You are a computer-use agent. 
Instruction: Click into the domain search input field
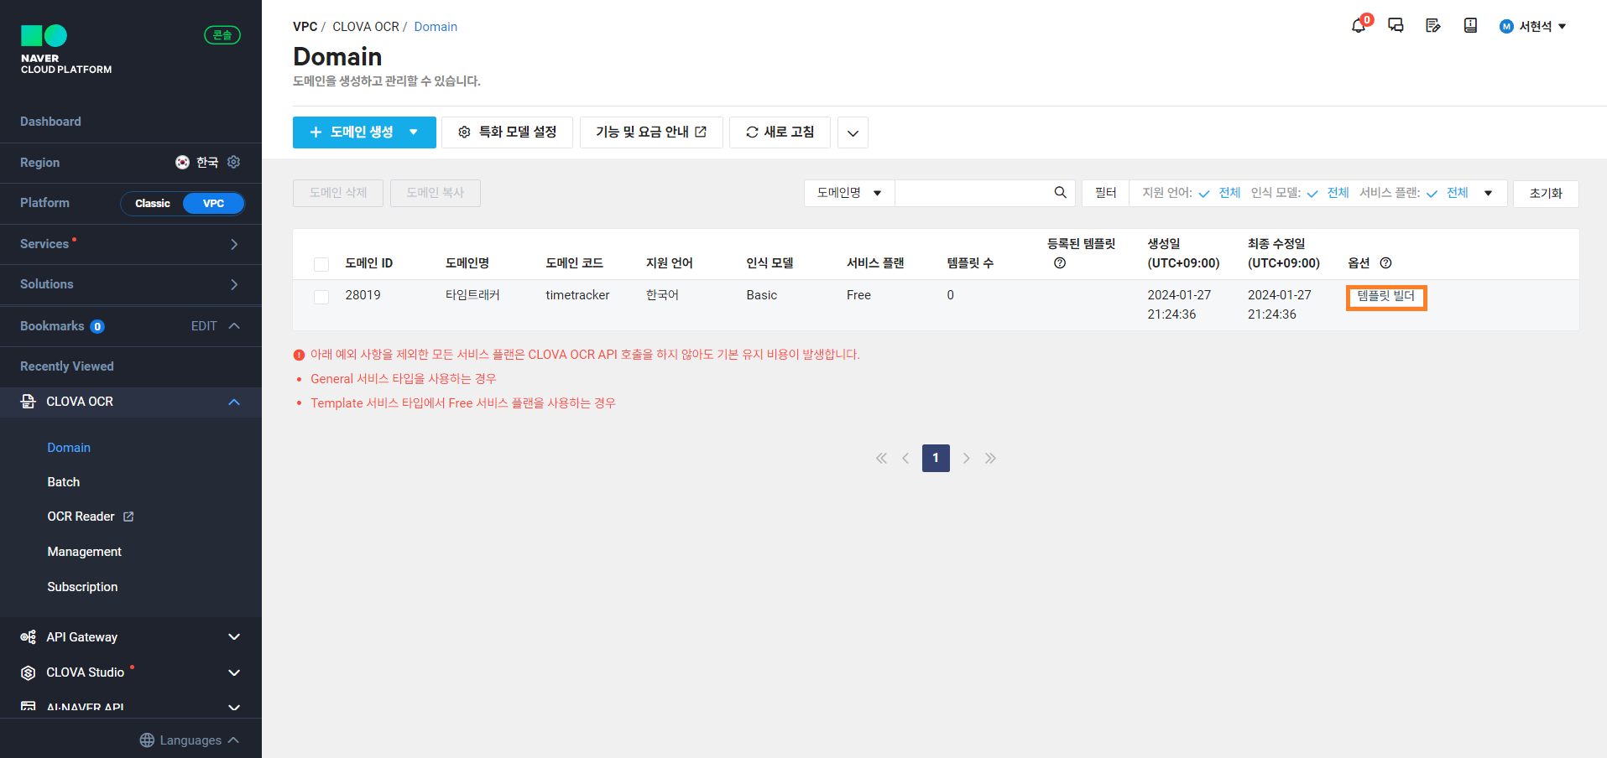tap(973, 193)
